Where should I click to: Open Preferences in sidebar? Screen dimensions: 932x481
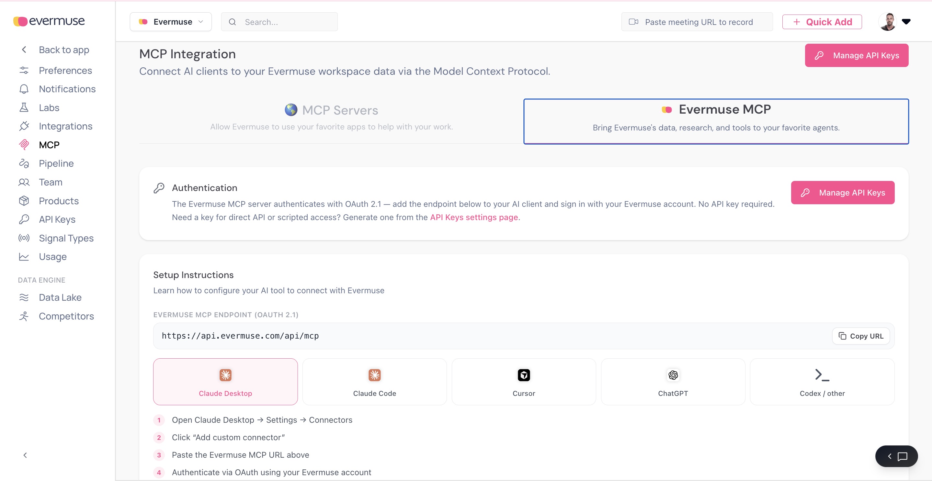tap(65, 70)
